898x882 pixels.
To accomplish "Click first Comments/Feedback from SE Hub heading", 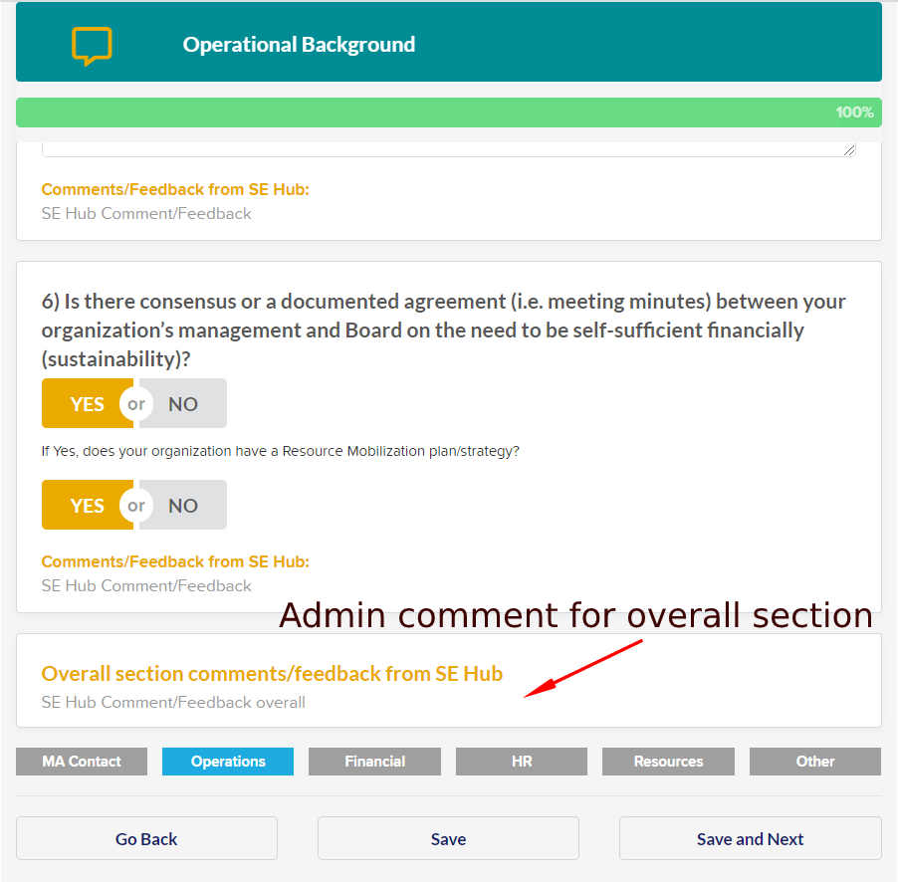I will (x=175, y=189).
